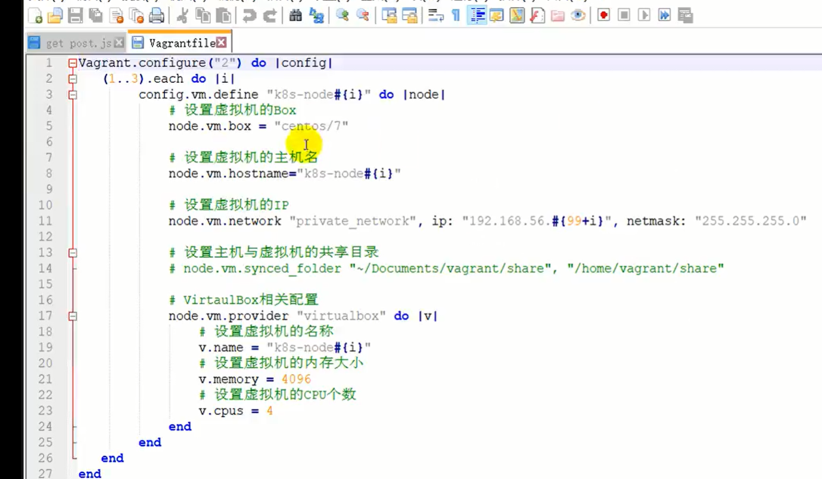The height and width of the screenshot is (479, 822).
Task: Click the Playback macro icon
Action: (644, 15)
